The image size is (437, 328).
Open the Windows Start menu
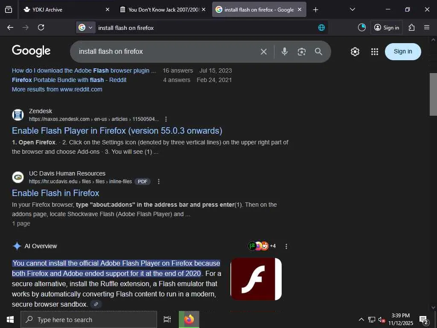(x=10, y=319)
